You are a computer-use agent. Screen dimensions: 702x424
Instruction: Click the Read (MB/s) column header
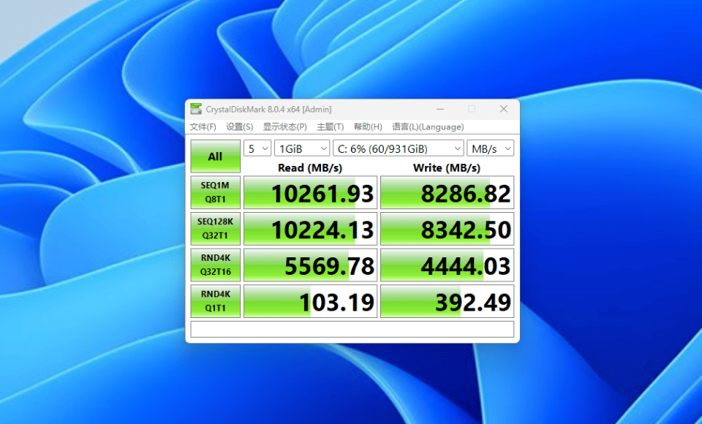click(310, 168)
